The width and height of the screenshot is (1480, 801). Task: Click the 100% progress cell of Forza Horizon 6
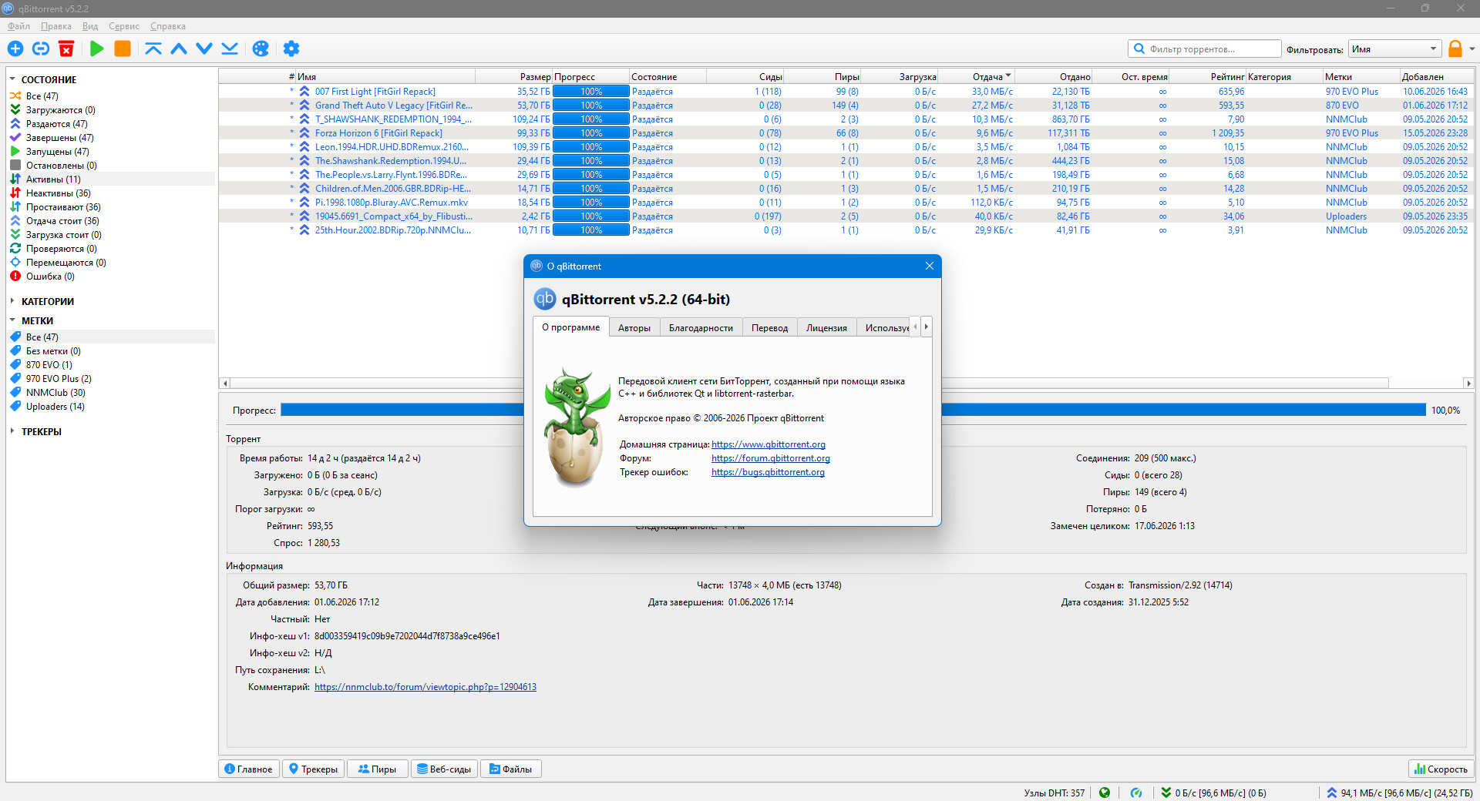[591, 133]
